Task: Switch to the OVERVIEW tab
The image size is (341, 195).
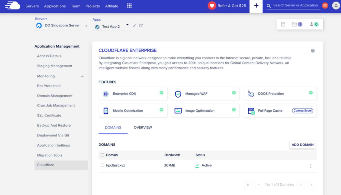Action: click(143, 127)
